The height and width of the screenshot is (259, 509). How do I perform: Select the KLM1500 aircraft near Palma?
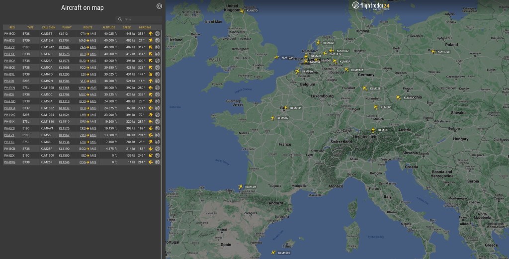click(x=273, y=253)
